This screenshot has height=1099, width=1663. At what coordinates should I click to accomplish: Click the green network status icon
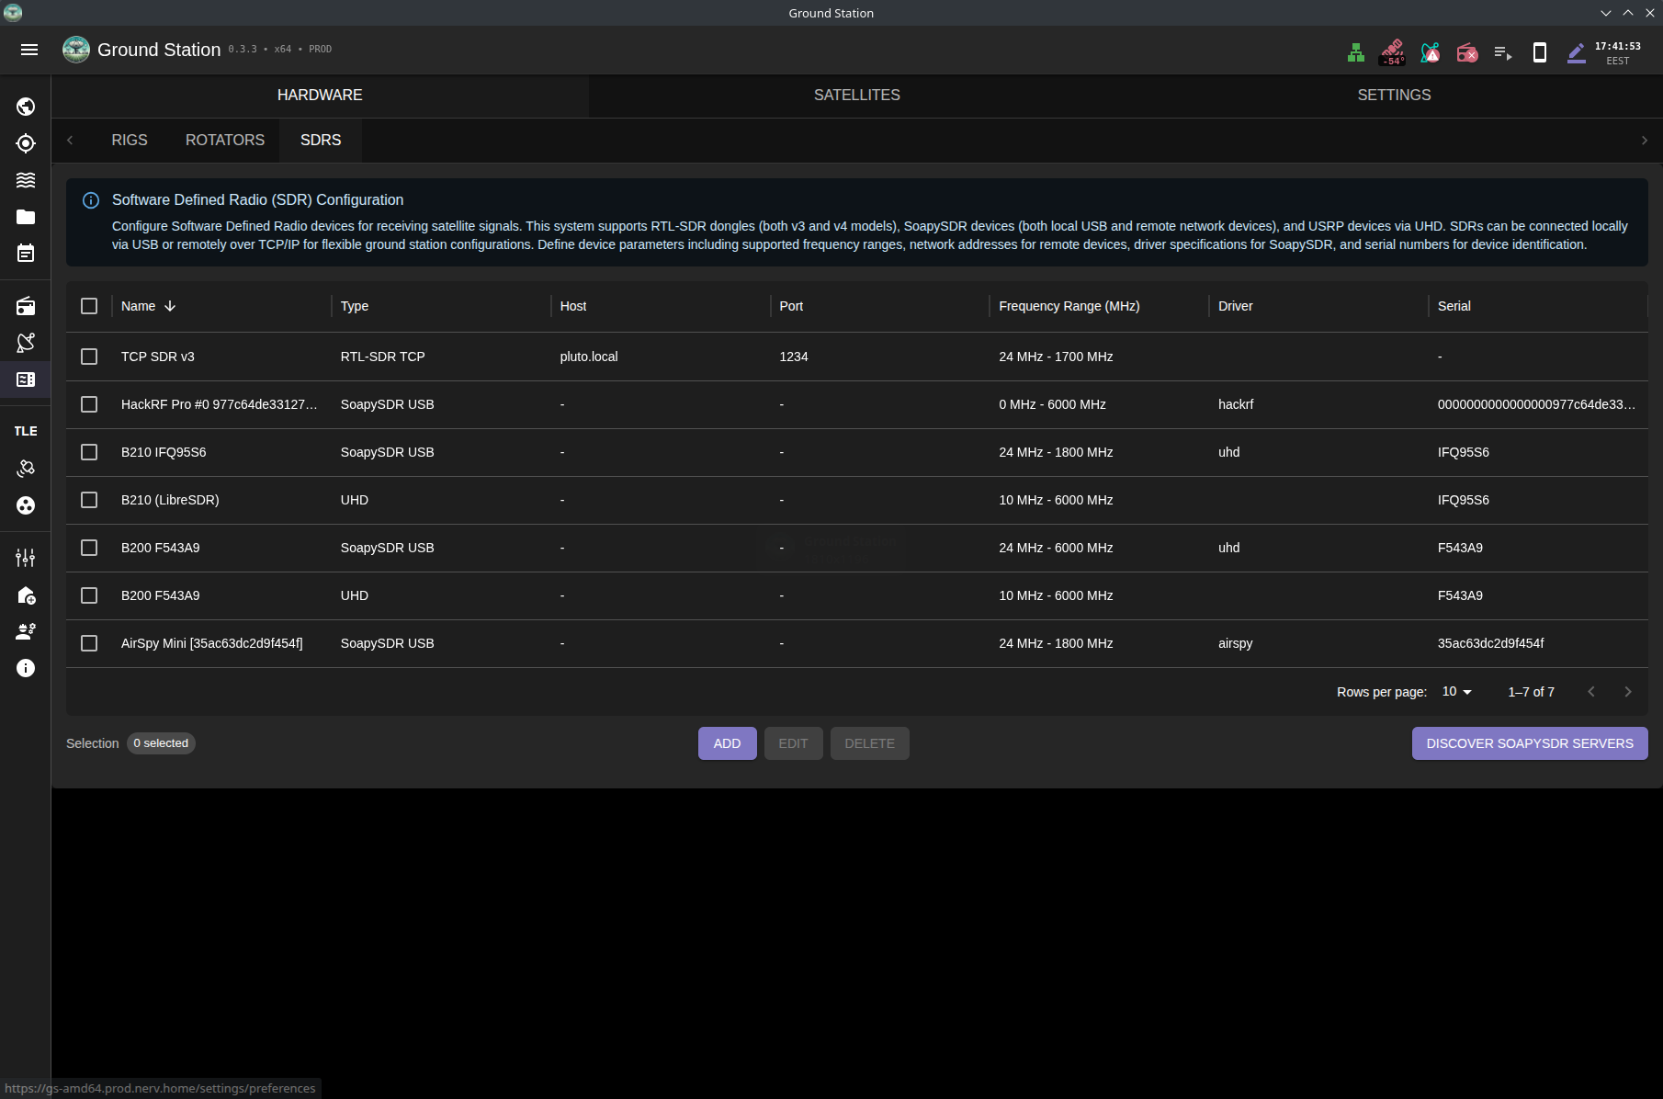click(x=1356, y=53)
